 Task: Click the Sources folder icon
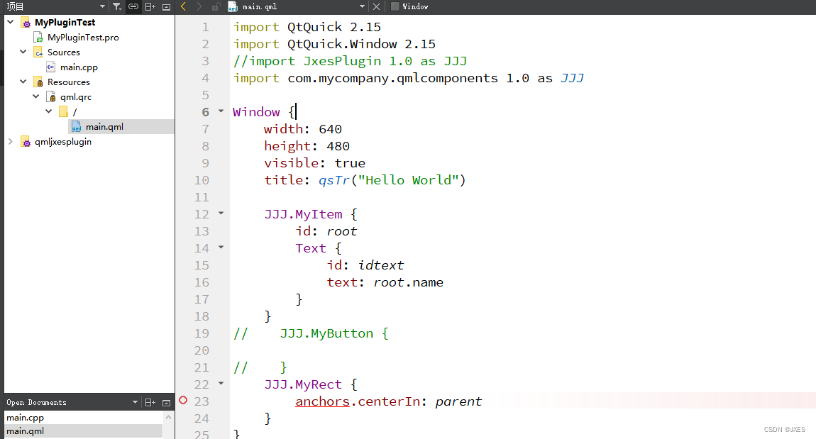click(38, 52)
